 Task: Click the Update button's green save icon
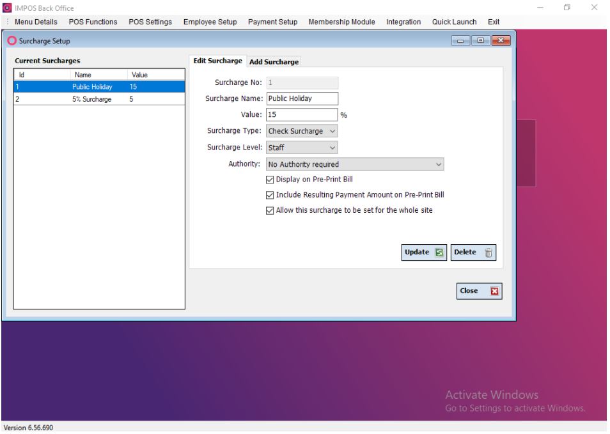coord(439,252)
